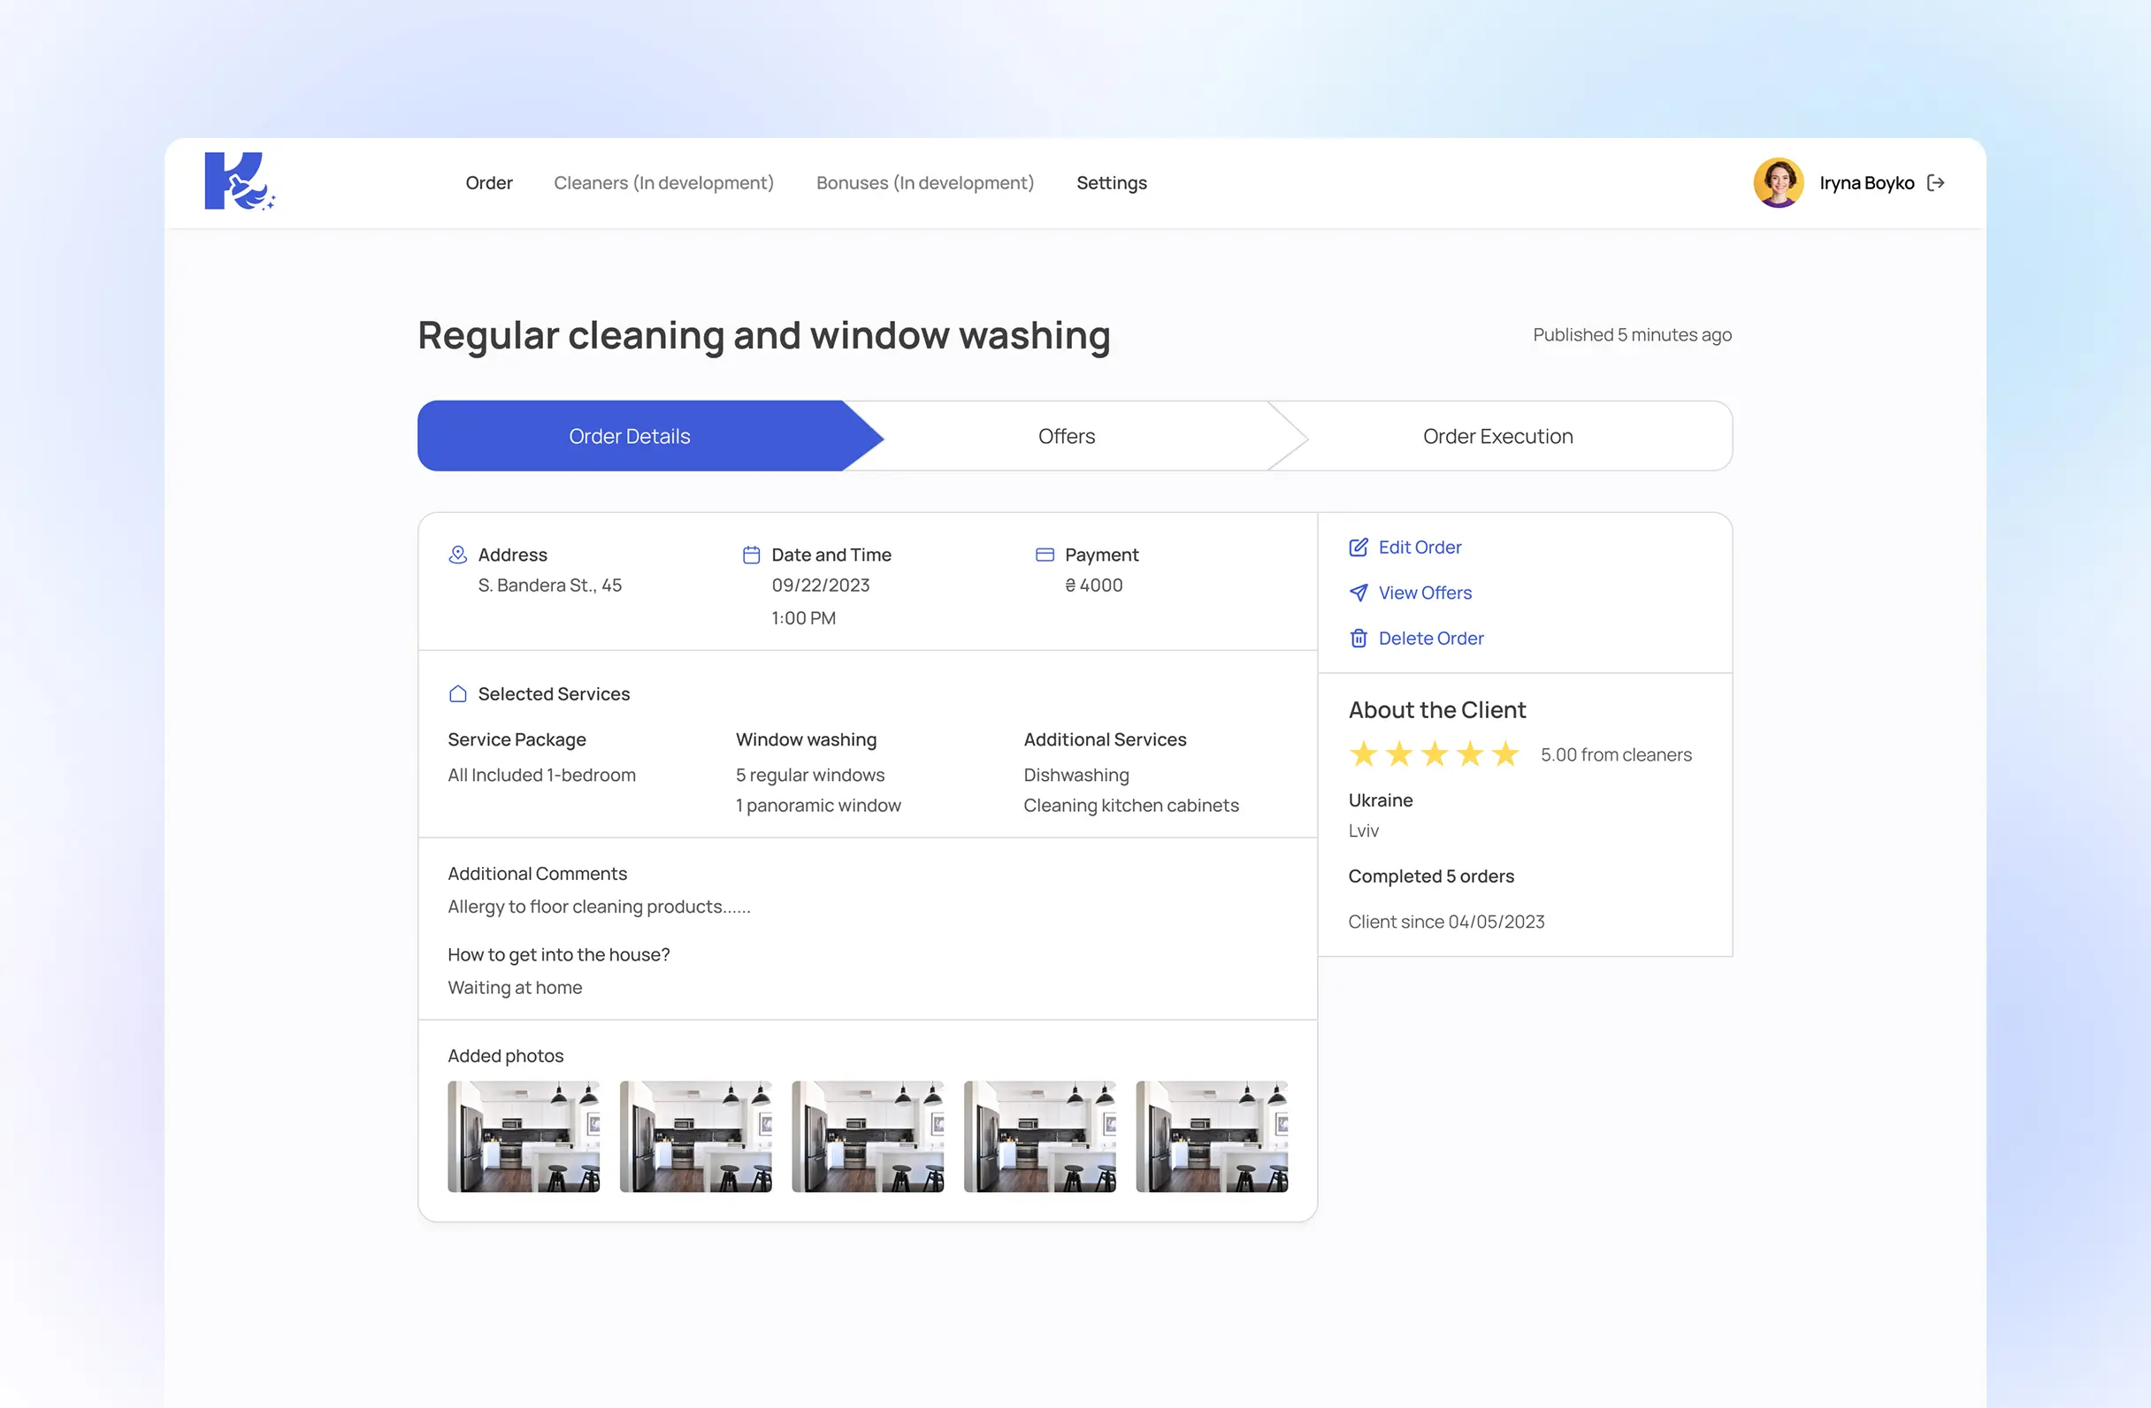The image size is (2151, 1408).
Task: Select the Order Details step tab
Action: tap(630, 437)
